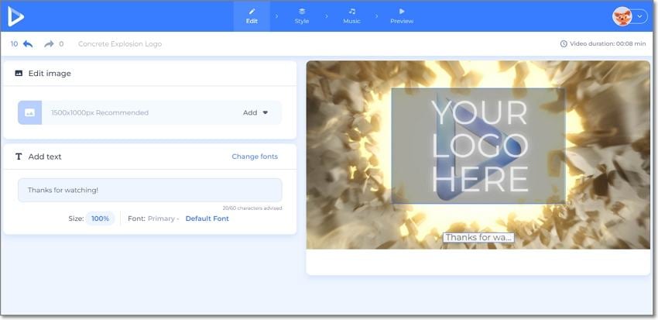Open the Preview step
658x320 pixels.
tap(402, 16)
